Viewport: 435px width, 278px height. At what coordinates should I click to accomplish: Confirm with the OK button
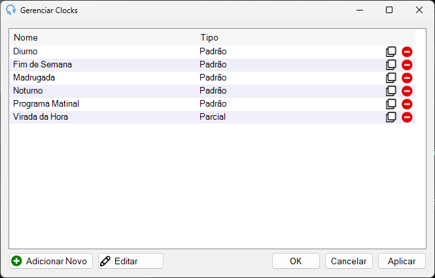coord(296,261)
